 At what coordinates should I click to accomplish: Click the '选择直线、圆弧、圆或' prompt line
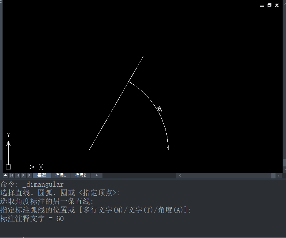click(60, 193)
